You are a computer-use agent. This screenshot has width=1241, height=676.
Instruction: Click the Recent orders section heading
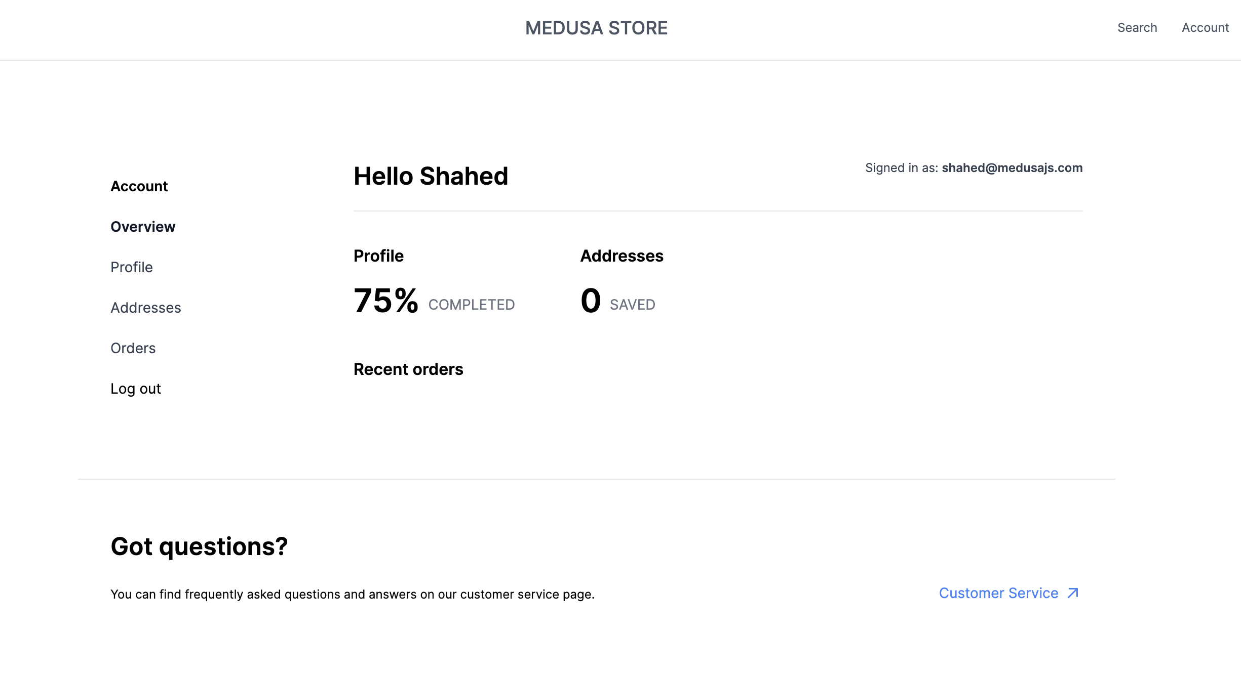click(408, 369)
